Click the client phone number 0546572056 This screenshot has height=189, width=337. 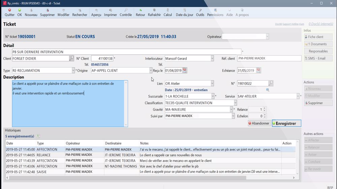(100, 65)
